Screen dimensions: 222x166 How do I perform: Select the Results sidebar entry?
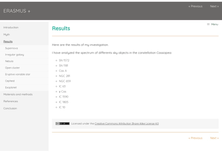point(8,41)
